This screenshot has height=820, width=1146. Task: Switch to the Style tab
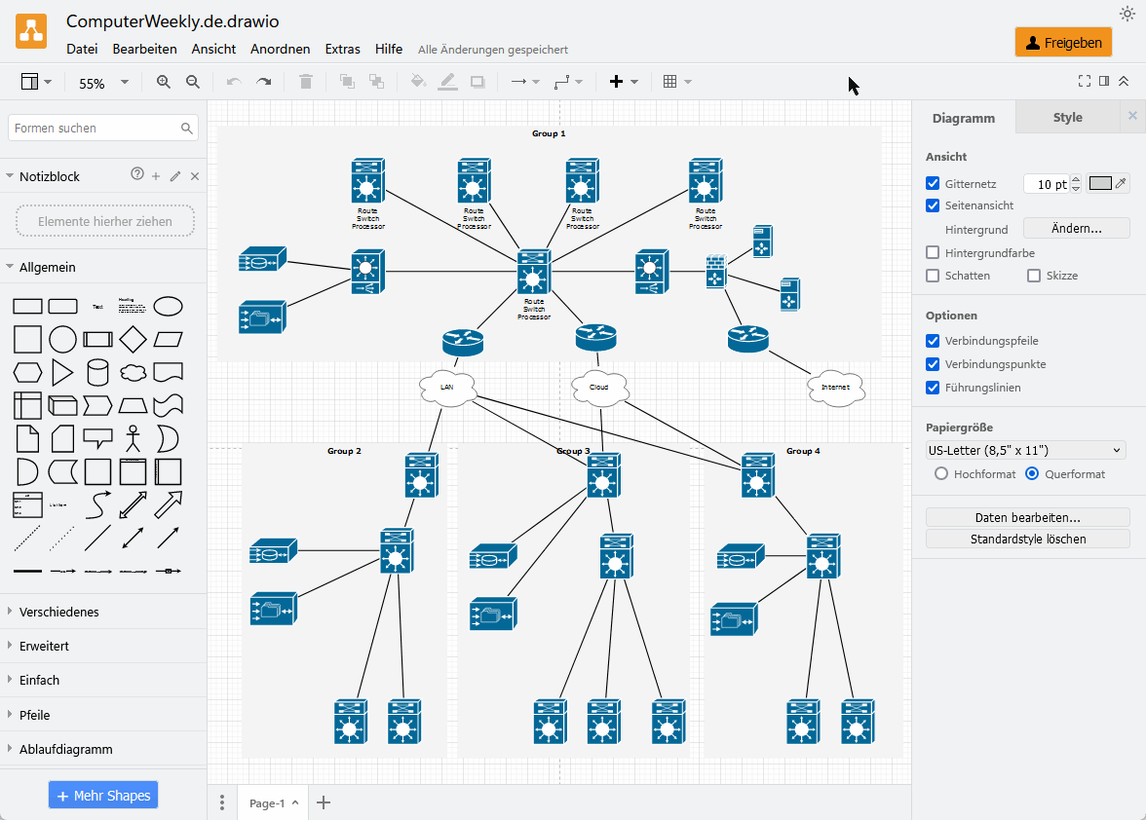(x=1067, y=117)
